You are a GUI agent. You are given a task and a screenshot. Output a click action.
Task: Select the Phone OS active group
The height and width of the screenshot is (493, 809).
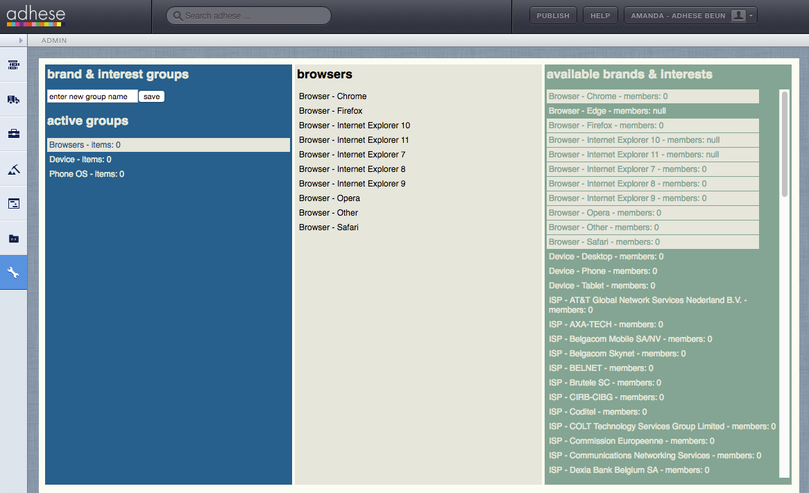click(x=87, y=174)
